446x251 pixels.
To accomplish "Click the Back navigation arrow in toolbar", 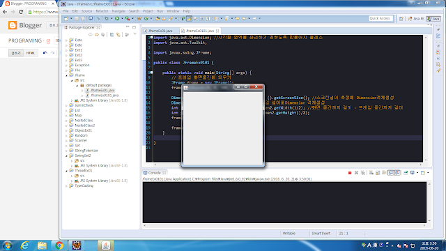I will (244, 19).
